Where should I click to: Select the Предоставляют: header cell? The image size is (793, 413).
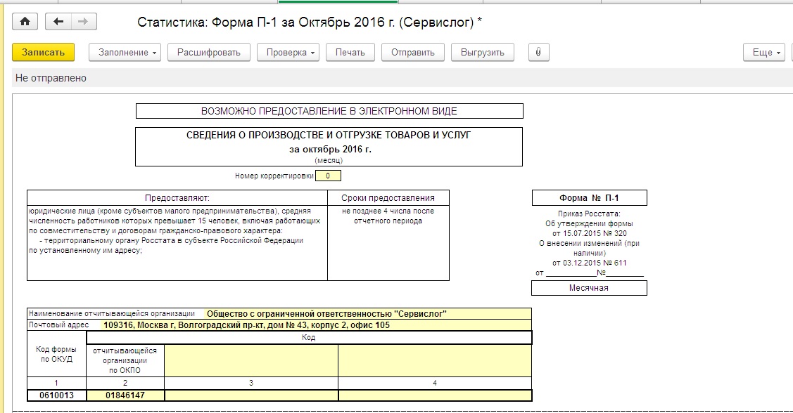point(177,198)
